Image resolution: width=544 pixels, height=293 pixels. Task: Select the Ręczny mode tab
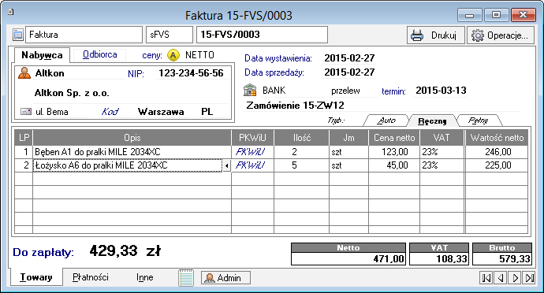coord(432,121)
